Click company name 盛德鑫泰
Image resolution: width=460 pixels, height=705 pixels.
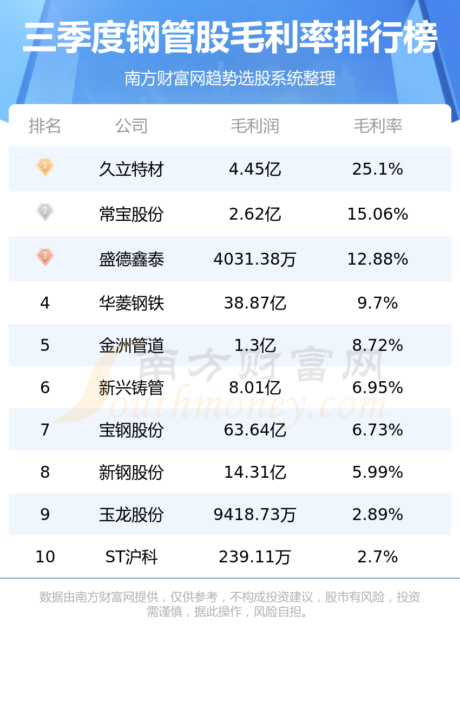pyautogui.click(x=132, y=259)
